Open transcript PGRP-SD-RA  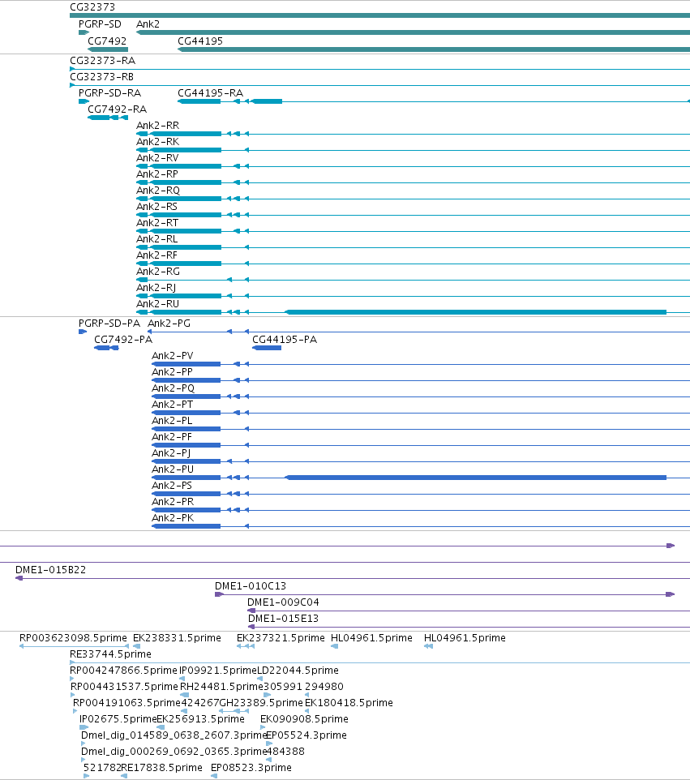[109, 92]
